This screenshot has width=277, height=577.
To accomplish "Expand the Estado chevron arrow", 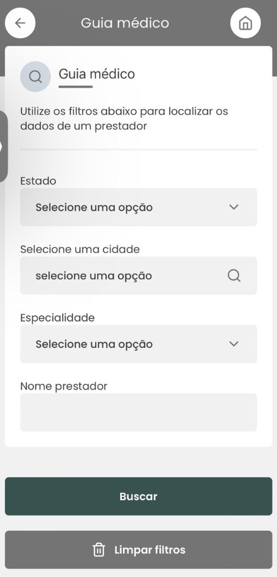I will [234, 207].
